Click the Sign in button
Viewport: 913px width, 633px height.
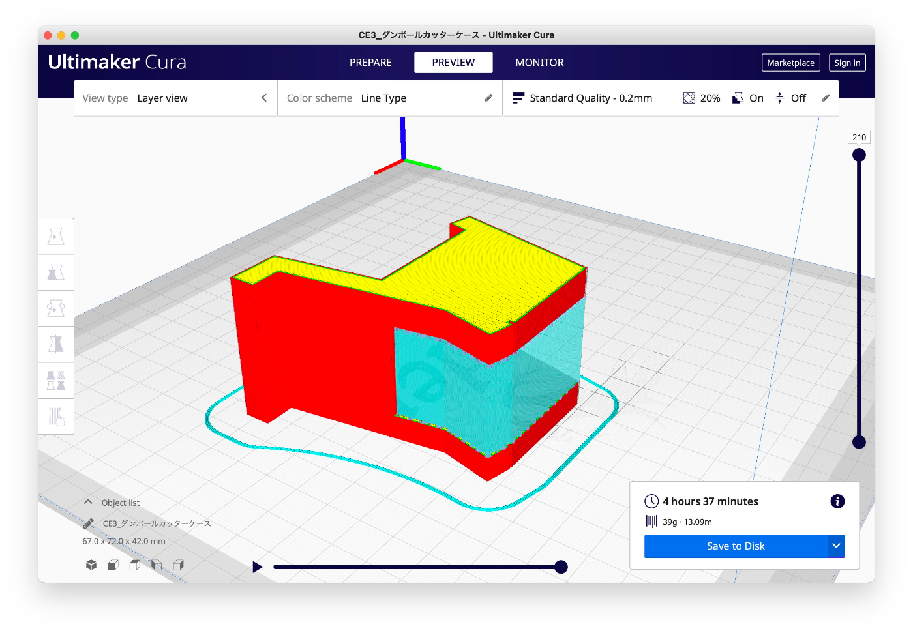coord(847,63)
